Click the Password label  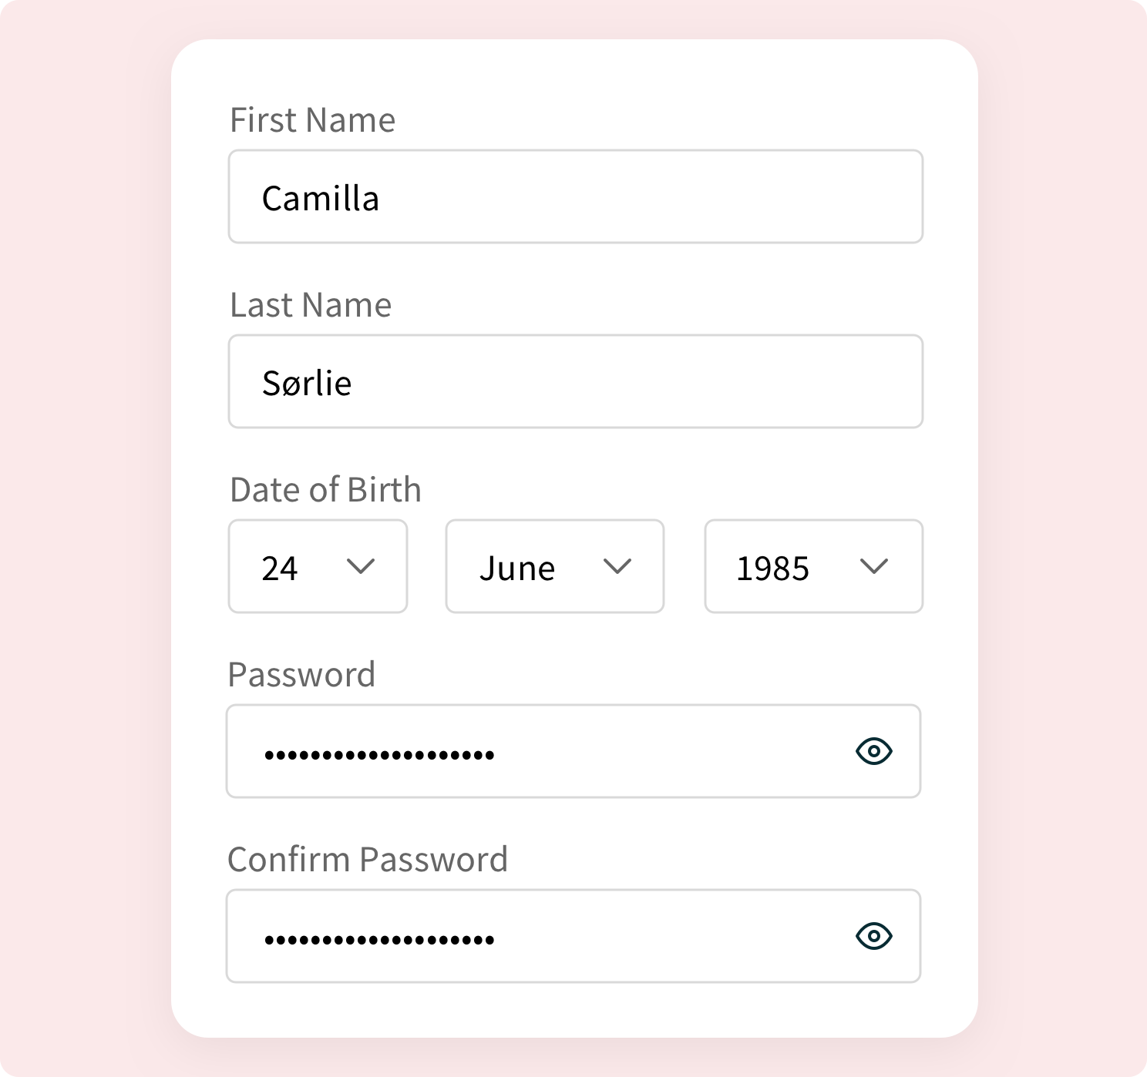[301, 673]
